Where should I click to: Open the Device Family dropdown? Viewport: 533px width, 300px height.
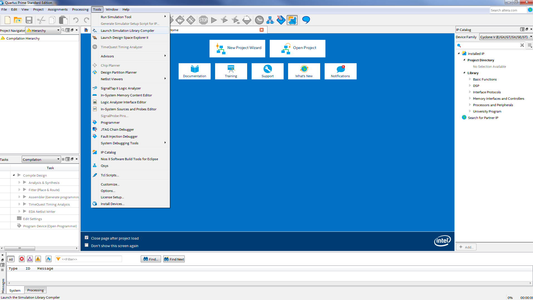pos(506,37)
